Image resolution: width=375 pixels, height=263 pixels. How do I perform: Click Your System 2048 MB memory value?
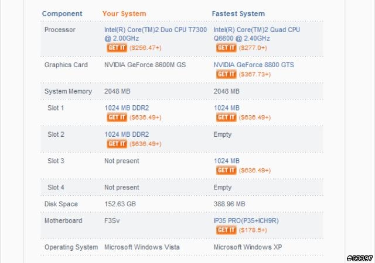(117, 91)
